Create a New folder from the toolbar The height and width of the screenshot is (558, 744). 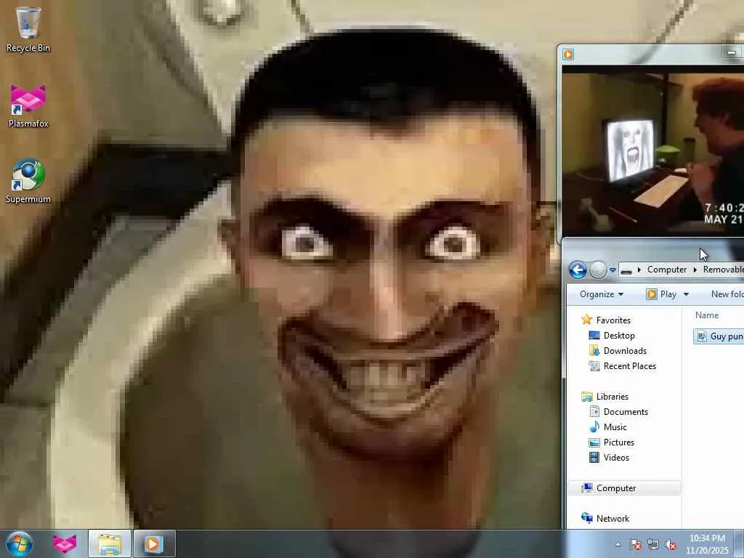coord(727,294)
